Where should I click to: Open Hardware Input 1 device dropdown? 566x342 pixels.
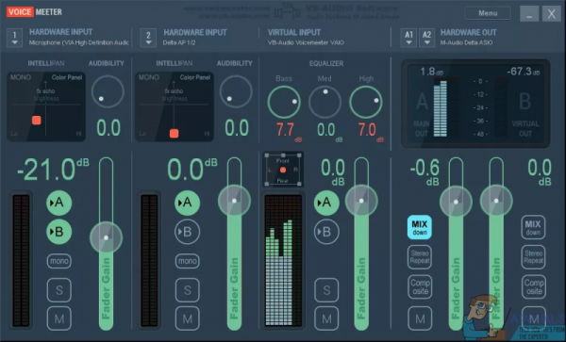(14, 38)
